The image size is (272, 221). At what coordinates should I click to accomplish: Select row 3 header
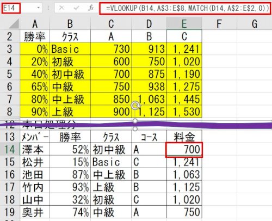10,48
